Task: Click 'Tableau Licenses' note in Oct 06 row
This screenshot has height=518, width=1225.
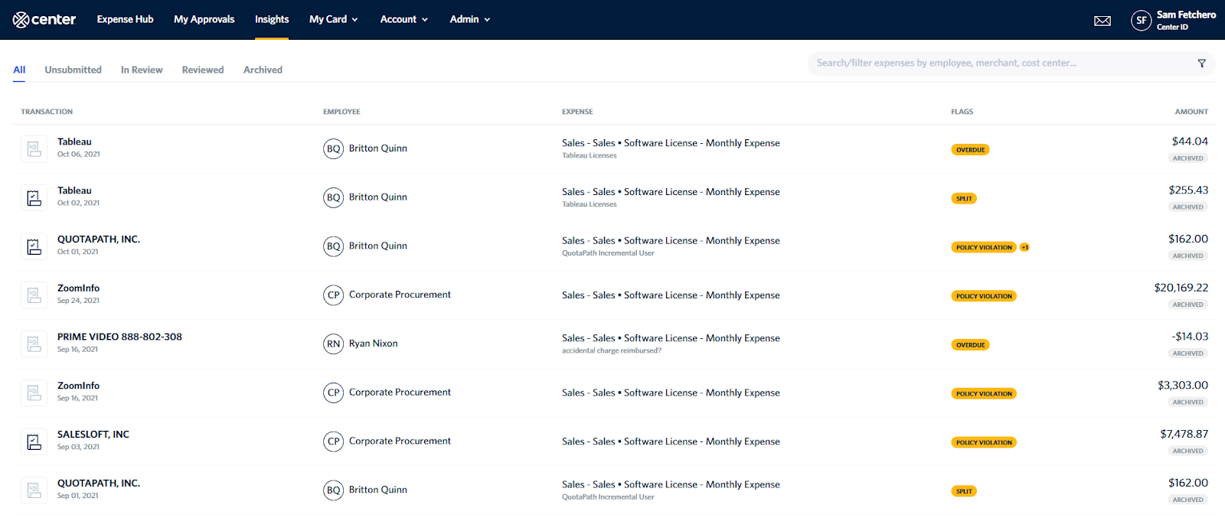Action: [x=590, y=155]
